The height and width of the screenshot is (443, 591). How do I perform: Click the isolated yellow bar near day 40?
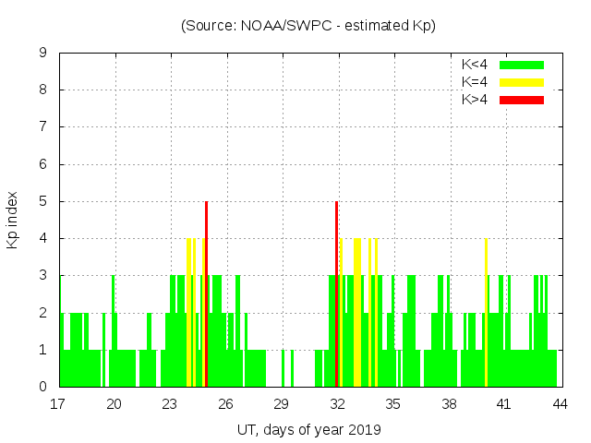(x=486, y=312)
